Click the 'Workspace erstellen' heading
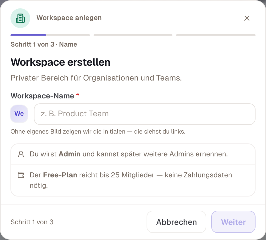Image resolution: width=266 pixels, height=240 pixels. click(61, 62)
